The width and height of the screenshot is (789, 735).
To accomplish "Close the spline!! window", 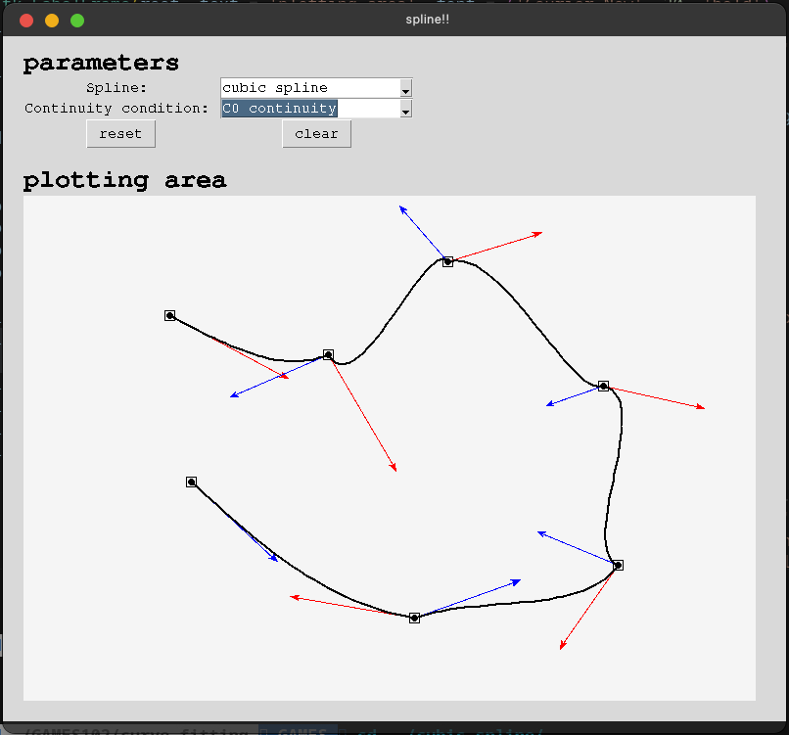I will coord(26,20).
